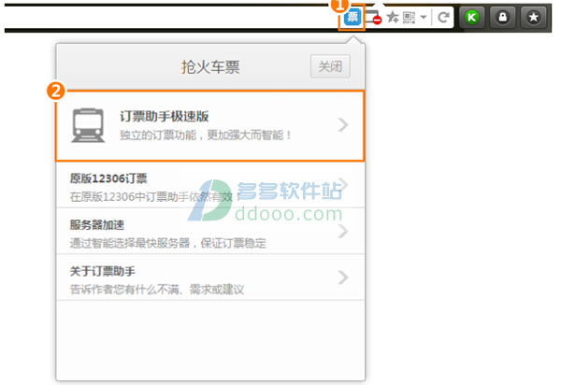Click the white star toolbar button
Image resolution: width=561 pixels, height=385 pixels.
(x=534, y=17)
